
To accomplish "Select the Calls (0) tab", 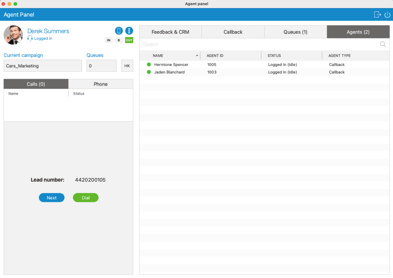I will coord(36,84).
